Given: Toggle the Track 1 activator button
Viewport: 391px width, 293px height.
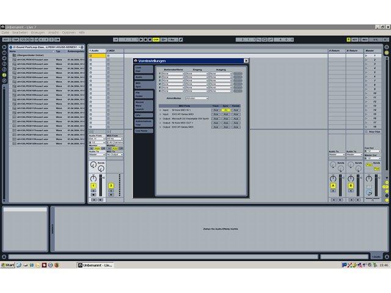Looking at the screenshot, I should pyautogui.click(x=93, y=186).
